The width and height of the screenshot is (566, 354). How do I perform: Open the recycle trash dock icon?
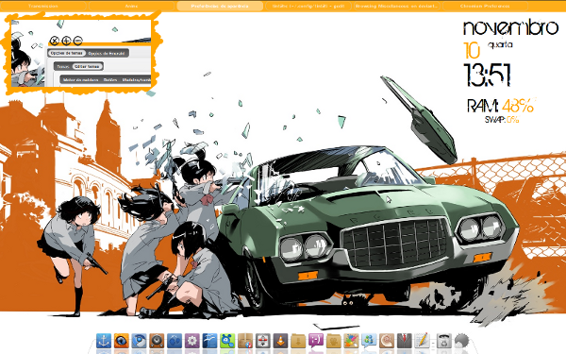pos(444,341)
